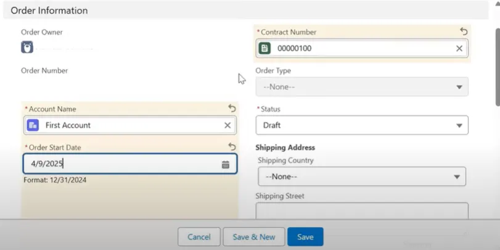Clear the Contract Number 00000100 value

459,48
